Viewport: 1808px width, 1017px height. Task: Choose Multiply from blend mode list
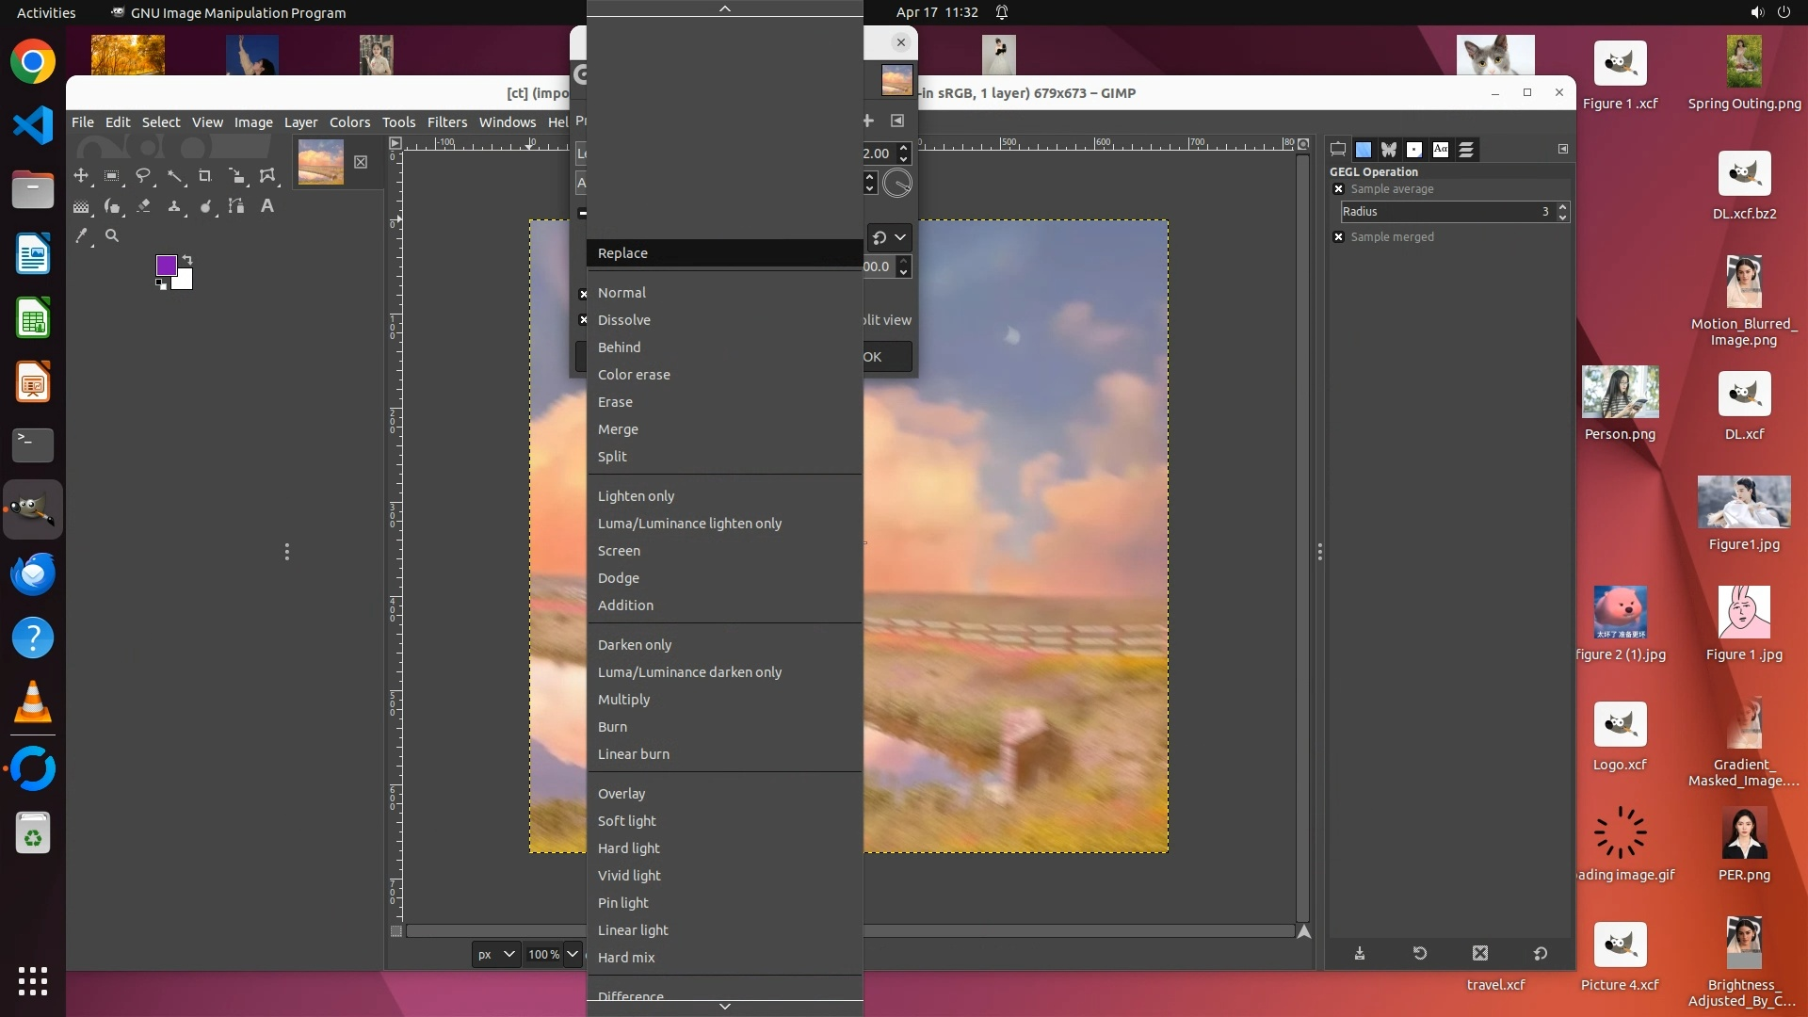click(623, 700)
